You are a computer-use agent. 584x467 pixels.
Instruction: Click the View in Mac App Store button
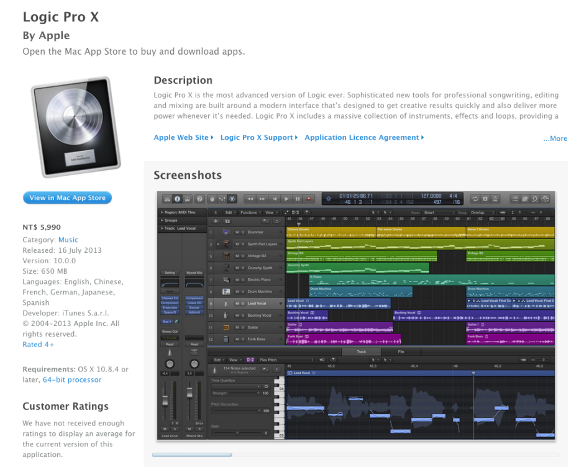(x=66, y=197)
